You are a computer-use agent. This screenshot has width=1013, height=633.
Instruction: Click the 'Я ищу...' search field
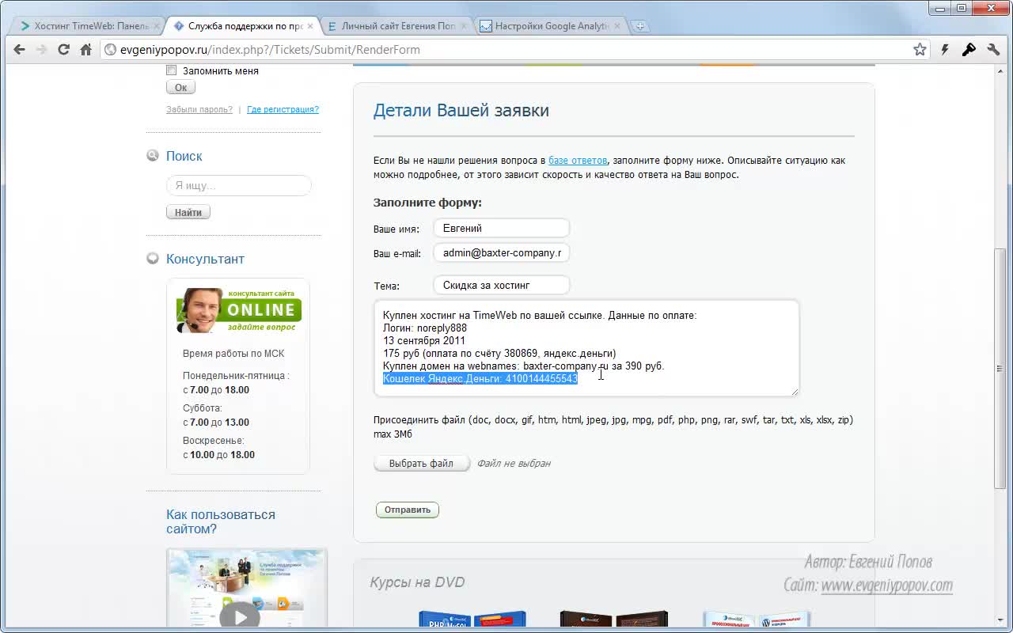pyautogui.click(x=239, y=186)
